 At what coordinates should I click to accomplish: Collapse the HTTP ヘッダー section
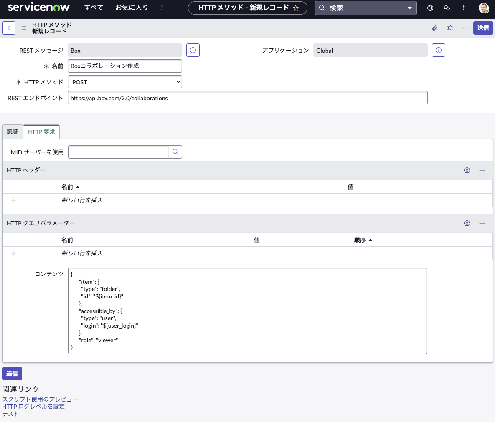coord(482,170)
